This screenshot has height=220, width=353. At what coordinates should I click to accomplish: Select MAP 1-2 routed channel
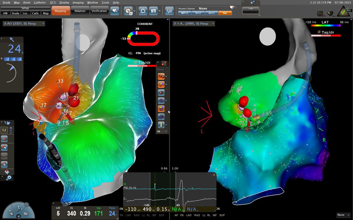[x=184, y=13]
